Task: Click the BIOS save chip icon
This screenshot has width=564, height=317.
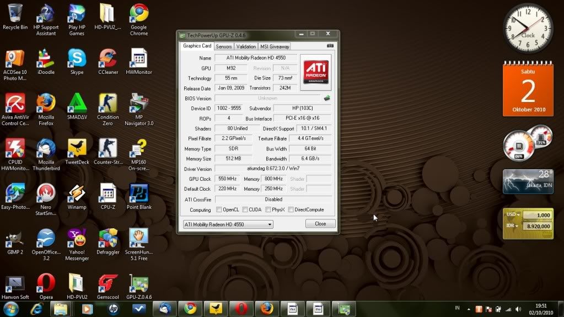Action: 326,98
